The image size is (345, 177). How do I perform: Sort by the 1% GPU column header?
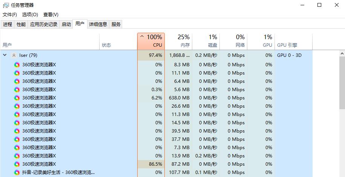point(261,41)
